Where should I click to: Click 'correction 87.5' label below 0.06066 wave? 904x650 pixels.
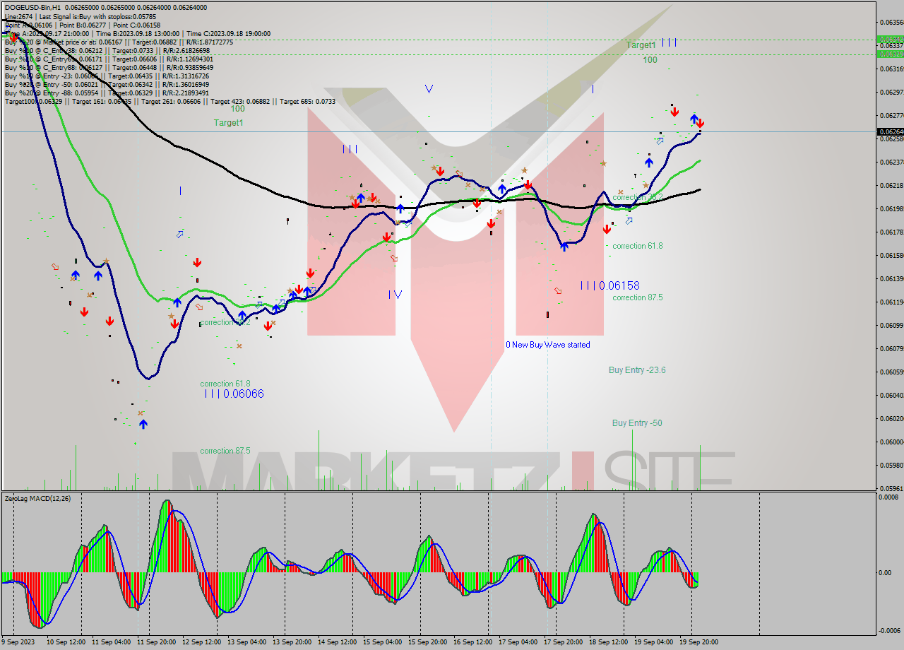pos(225,451)
